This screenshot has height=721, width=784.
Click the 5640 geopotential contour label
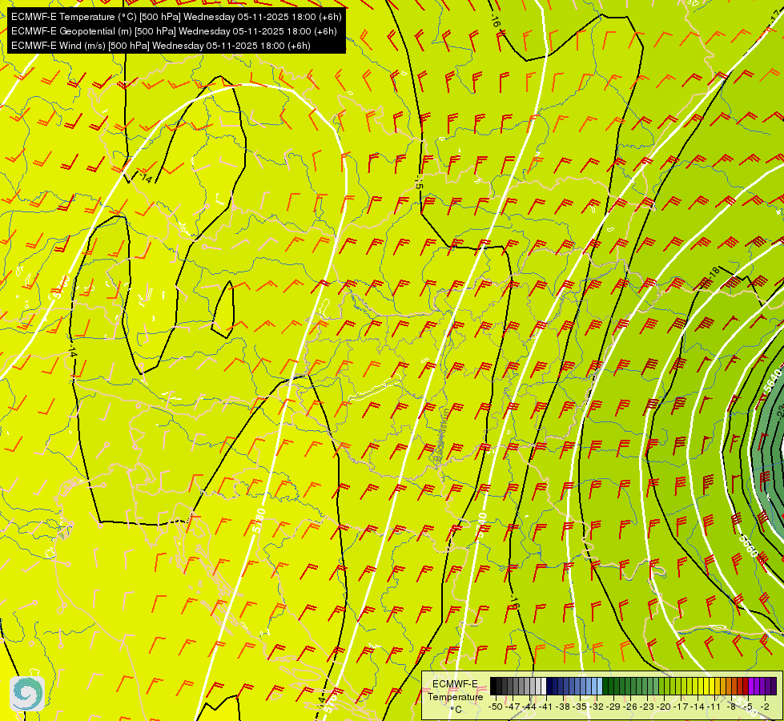click(x=773, y=381)
